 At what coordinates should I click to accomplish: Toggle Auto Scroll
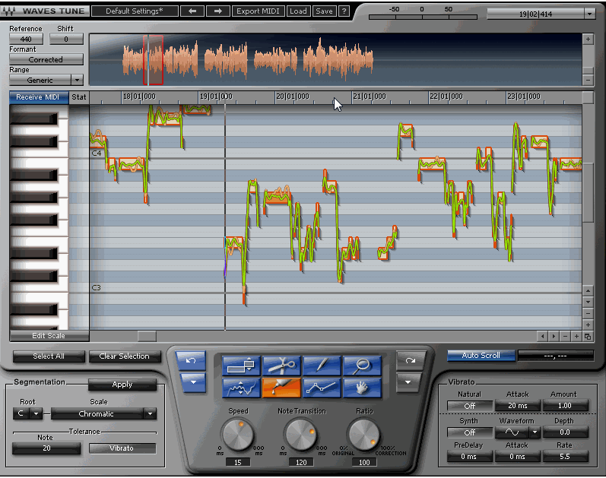pos(481,355)
